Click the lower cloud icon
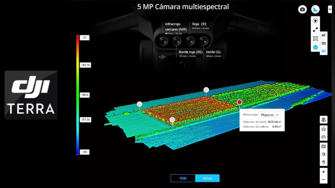 [x=323, y=137]
